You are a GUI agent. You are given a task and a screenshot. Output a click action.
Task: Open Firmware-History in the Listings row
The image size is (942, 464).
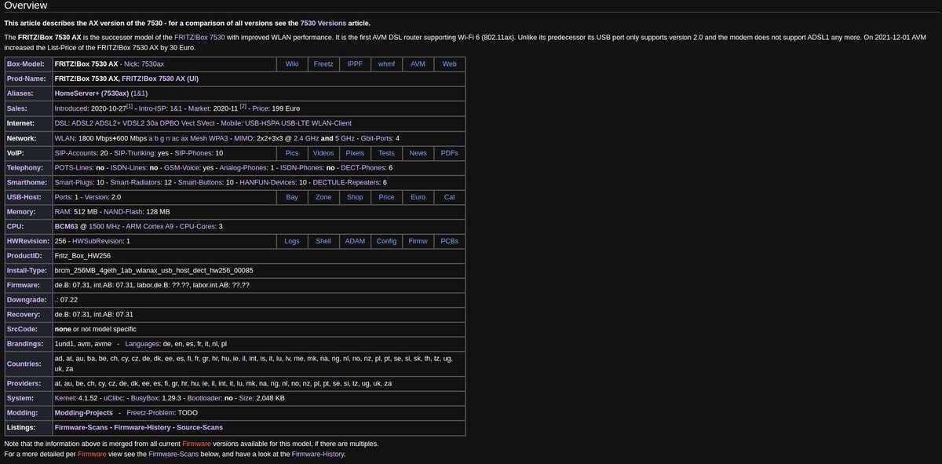click(142, 427)
